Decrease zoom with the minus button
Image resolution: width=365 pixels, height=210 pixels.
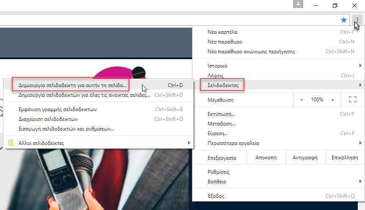coord(302,100)
